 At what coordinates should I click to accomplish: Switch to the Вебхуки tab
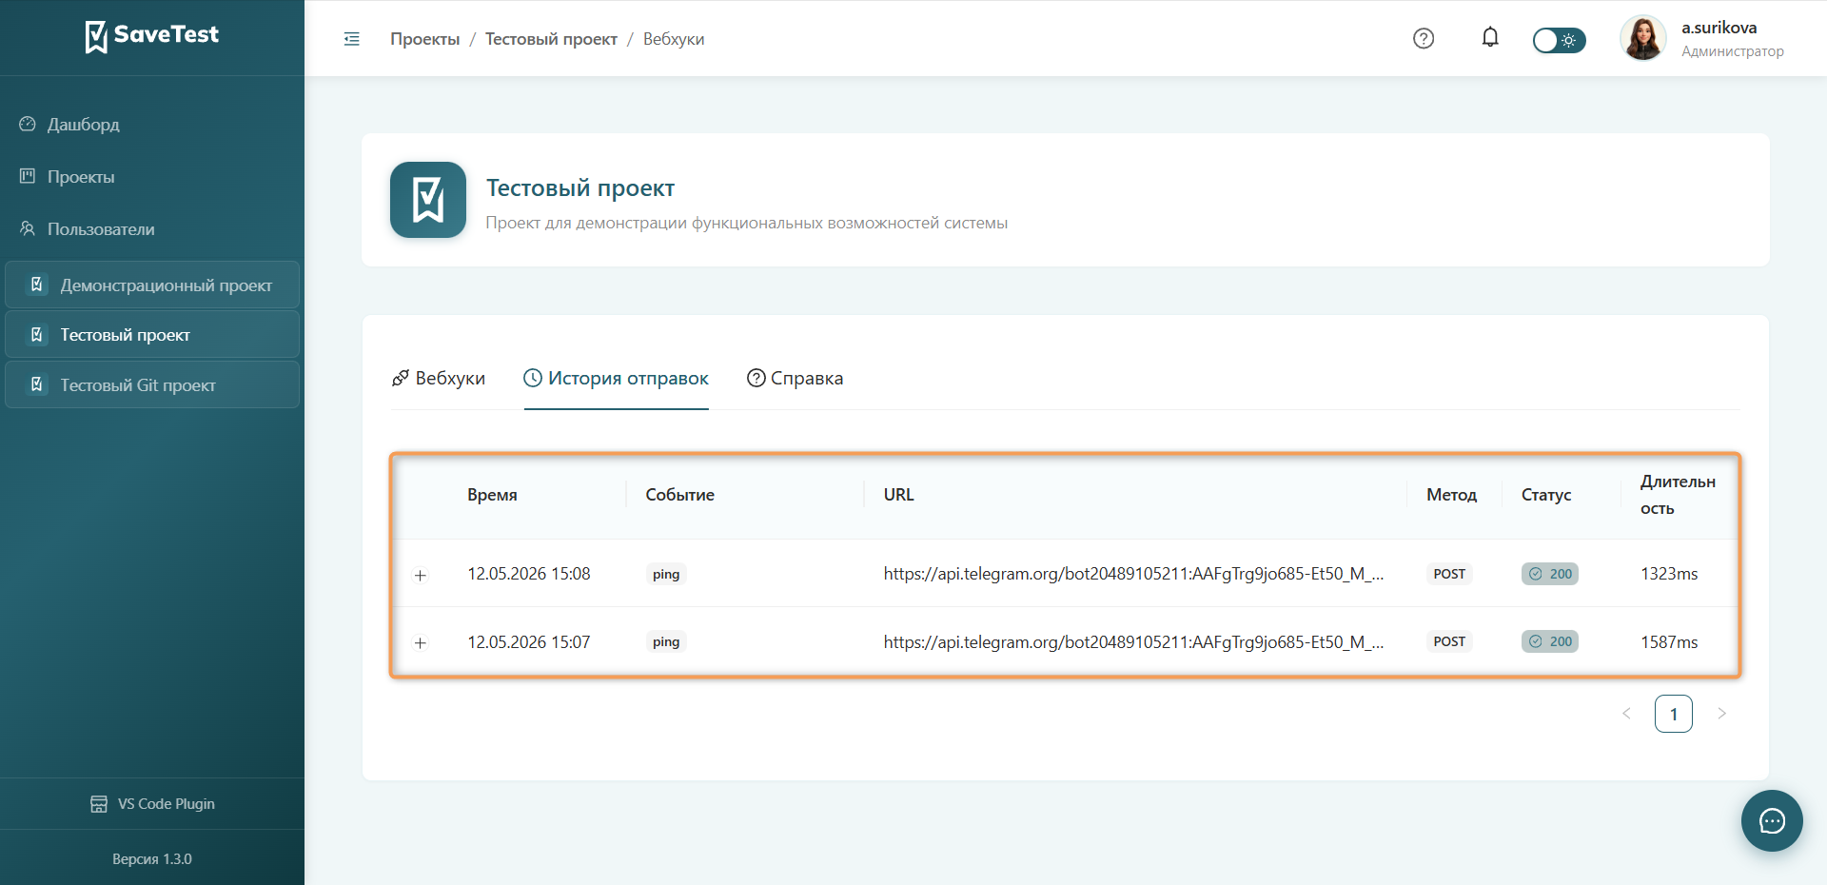(x=439, y=379)
